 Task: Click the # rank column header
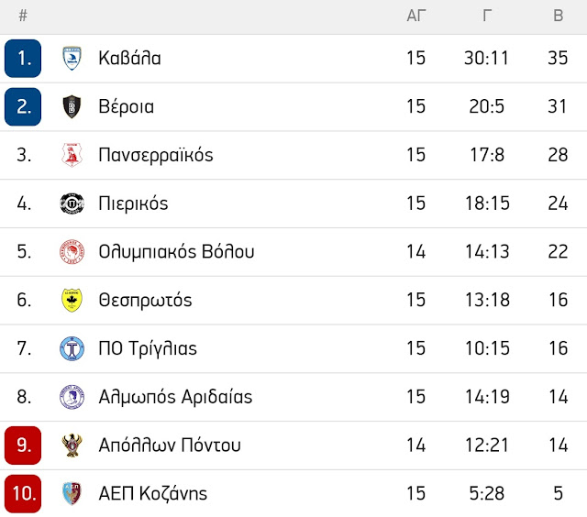click(23, 16)
